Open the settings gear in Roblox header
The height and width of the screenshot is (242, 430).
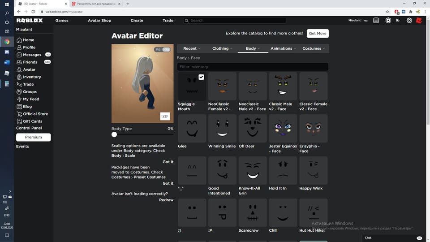point(409,20)
